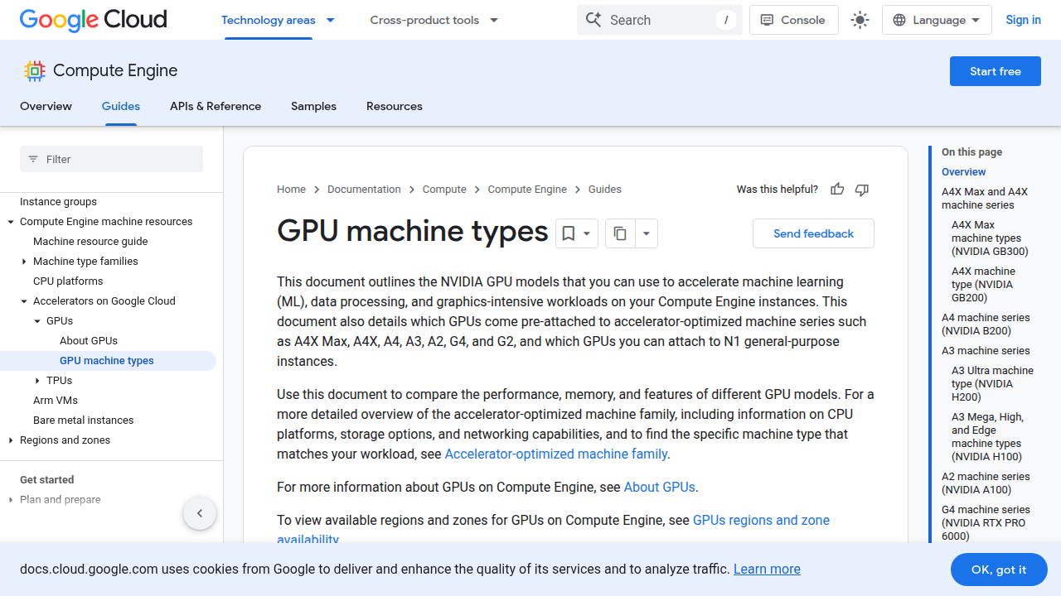Click the Start free button
The width and height of the screenshot is (1061, 596).
pos(996,71)
